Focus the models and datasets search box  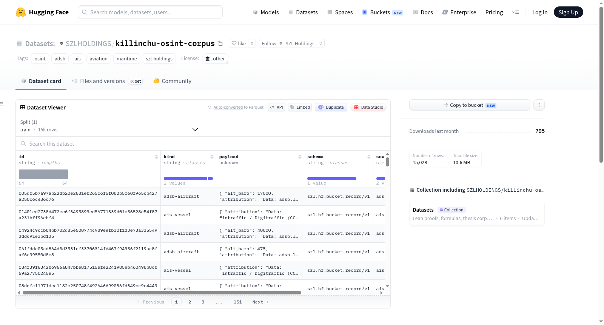click(150, 12)
